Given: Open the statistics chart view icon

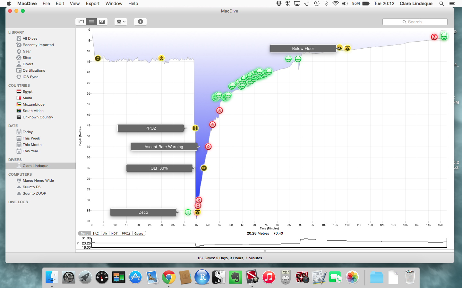Looking at the screenshot, I should coord(102,22).
